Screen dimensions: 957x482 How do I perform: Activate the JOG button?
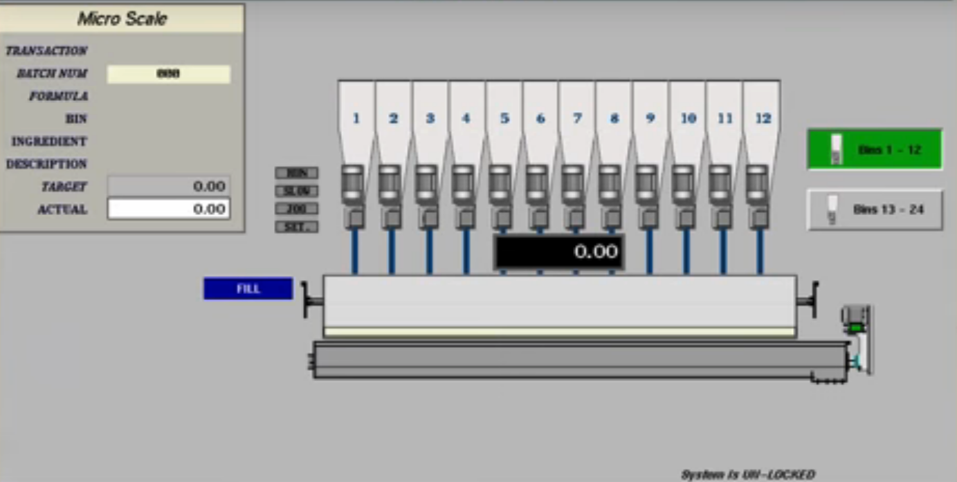tap(296, 208)
